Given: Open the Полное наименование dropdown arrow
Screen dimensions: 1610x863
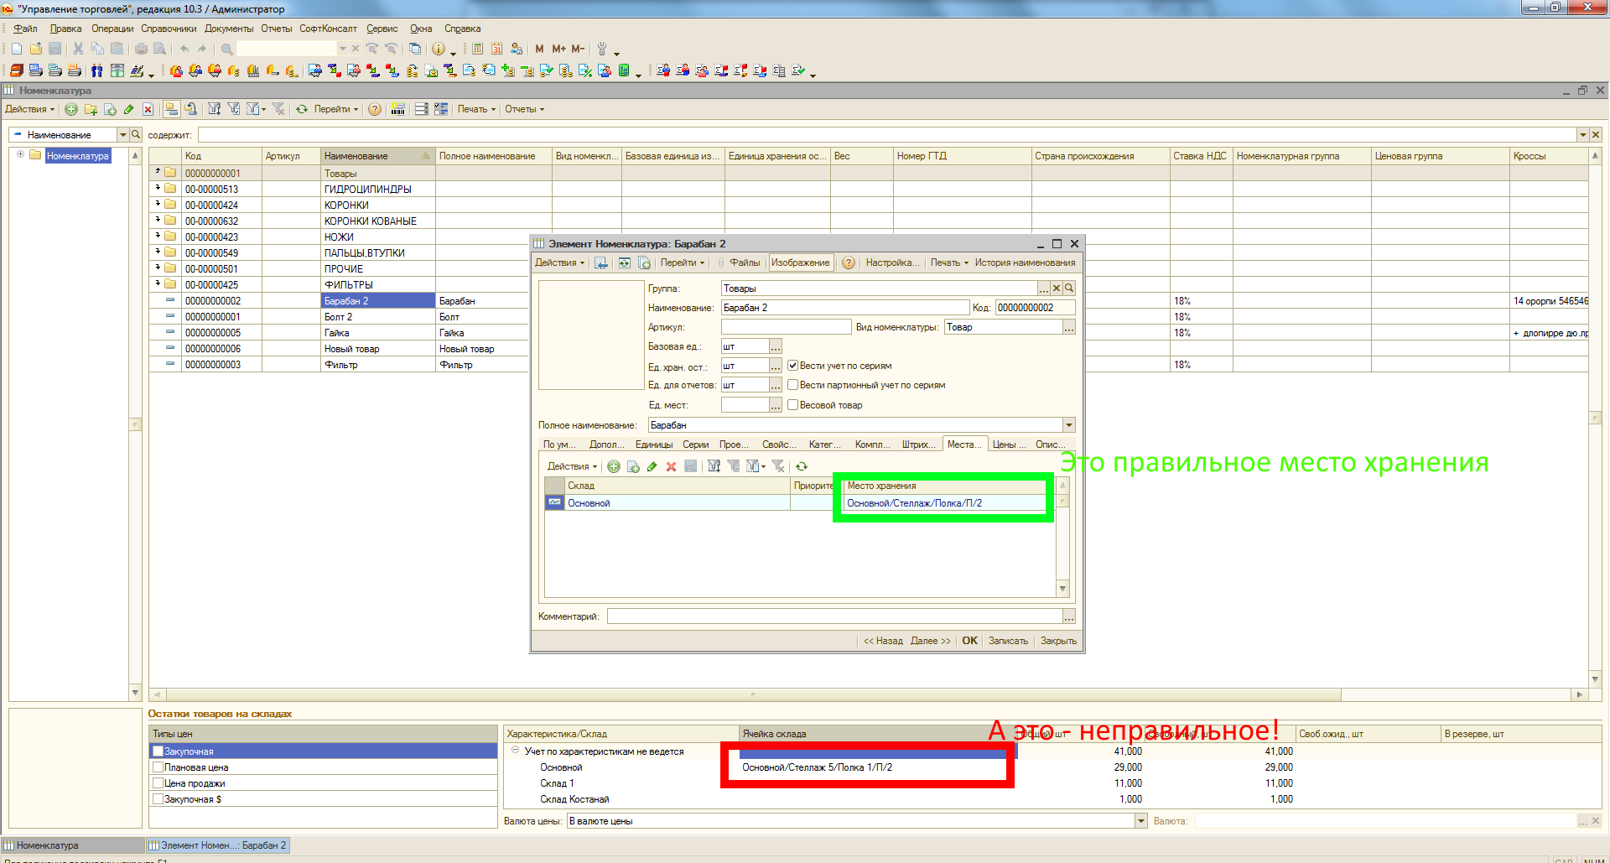Looking at the screenshot, I should point(1069,425).
